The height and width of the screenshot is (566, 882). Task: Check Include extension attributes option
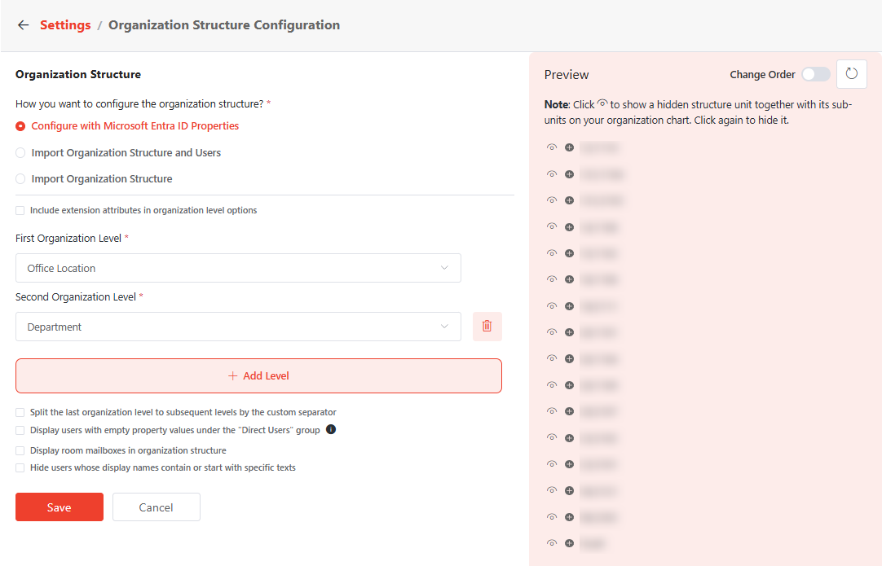click(20, 210)
